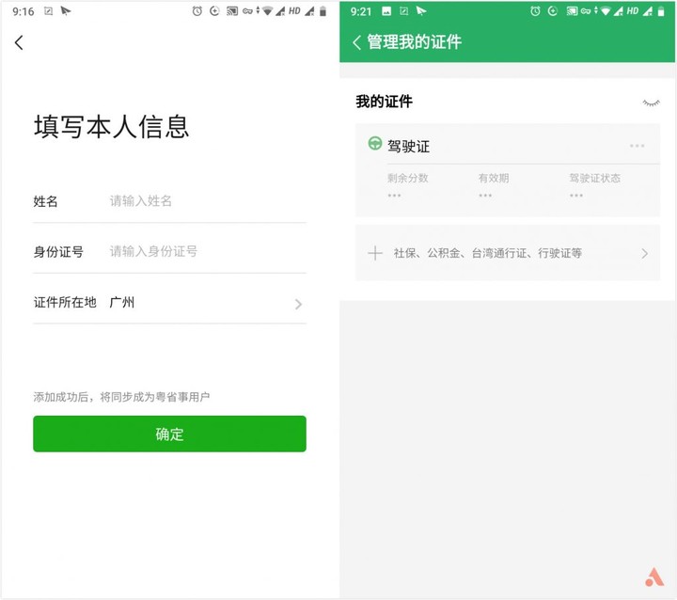This screenshot has width=677, height=600.
Task: Click the 身份证号 input field
Action: (x=207, y=251)
